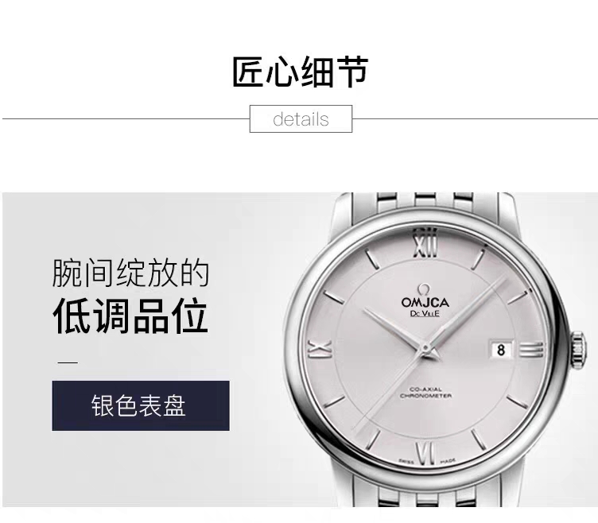Click the boxed 'details' label
Screen dimensions: 598x523
(301, 119)
